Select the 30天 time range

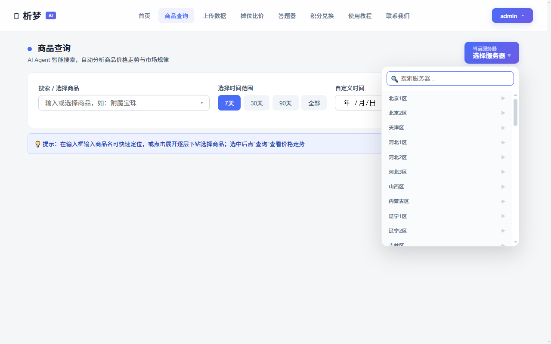257,103
